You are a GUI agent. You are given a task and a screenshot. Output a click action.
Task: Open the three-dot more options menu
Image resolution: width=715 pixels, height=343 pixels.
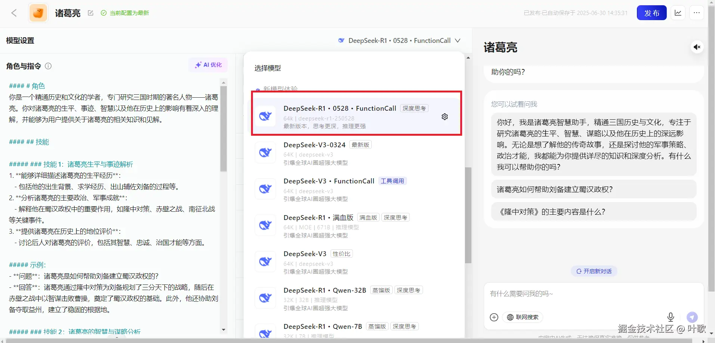tap(697, 13)
